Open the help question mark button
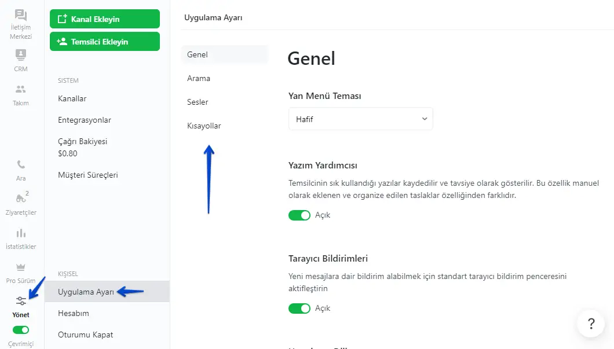The image size is (614, 349). click(591, 323)
